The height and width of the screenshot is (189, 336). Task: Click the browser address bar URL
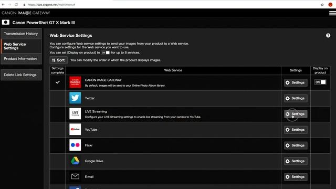pyautogui.click(x=51, y=5)
